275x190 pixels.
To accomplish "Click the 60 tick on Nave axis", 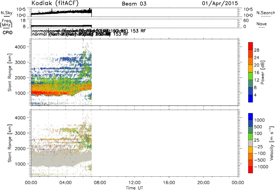I will coord(246,21).
